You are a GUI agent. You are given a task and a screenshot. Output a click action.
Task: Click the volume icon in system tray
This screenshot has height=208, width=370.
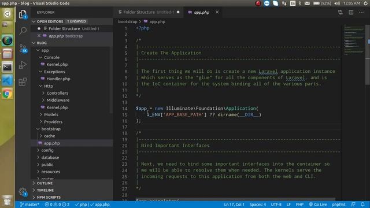(337, 3)
